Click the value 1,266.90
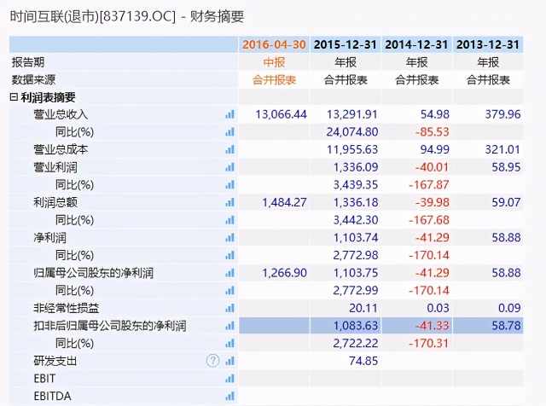Screen dimensions: 546x406 pos(284,273)
